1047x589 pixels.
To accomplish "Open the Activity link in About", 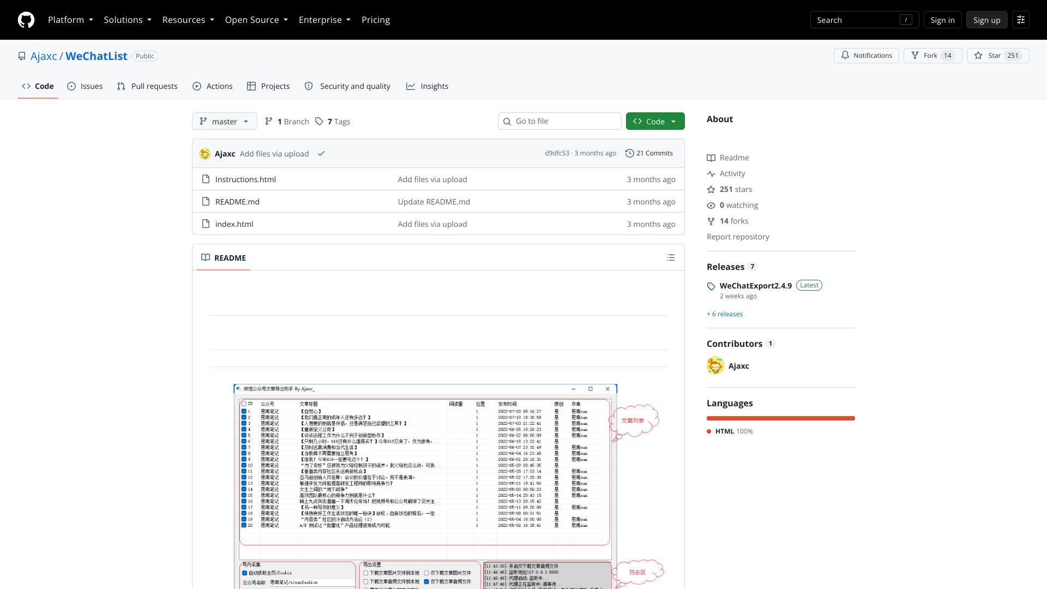I will [x=726, y=173].
